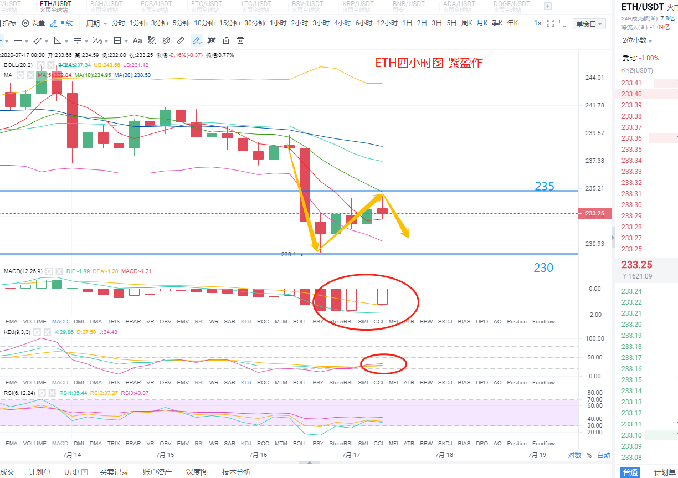Enter fullscreen chart mode icon
The height and width of the screenshot is (478, 678).
551,23
